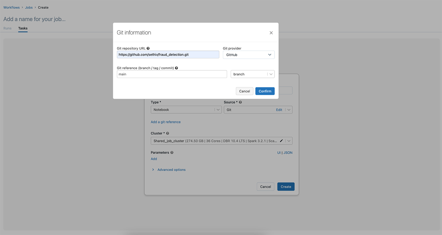Click the pencil icon to edit cluster
442x235 pixels.
281,141
